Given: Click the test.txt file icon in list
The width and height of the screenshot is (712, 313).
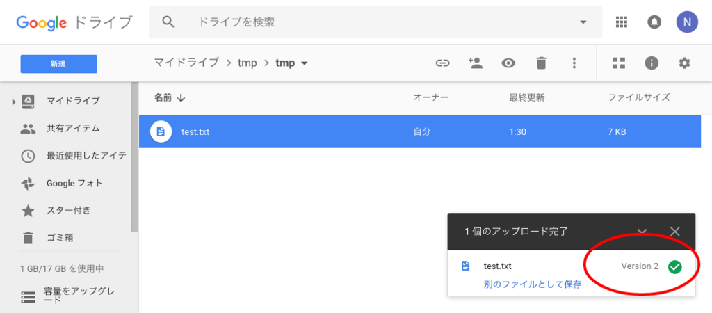Looking at the screenshot, I should 161,131.
